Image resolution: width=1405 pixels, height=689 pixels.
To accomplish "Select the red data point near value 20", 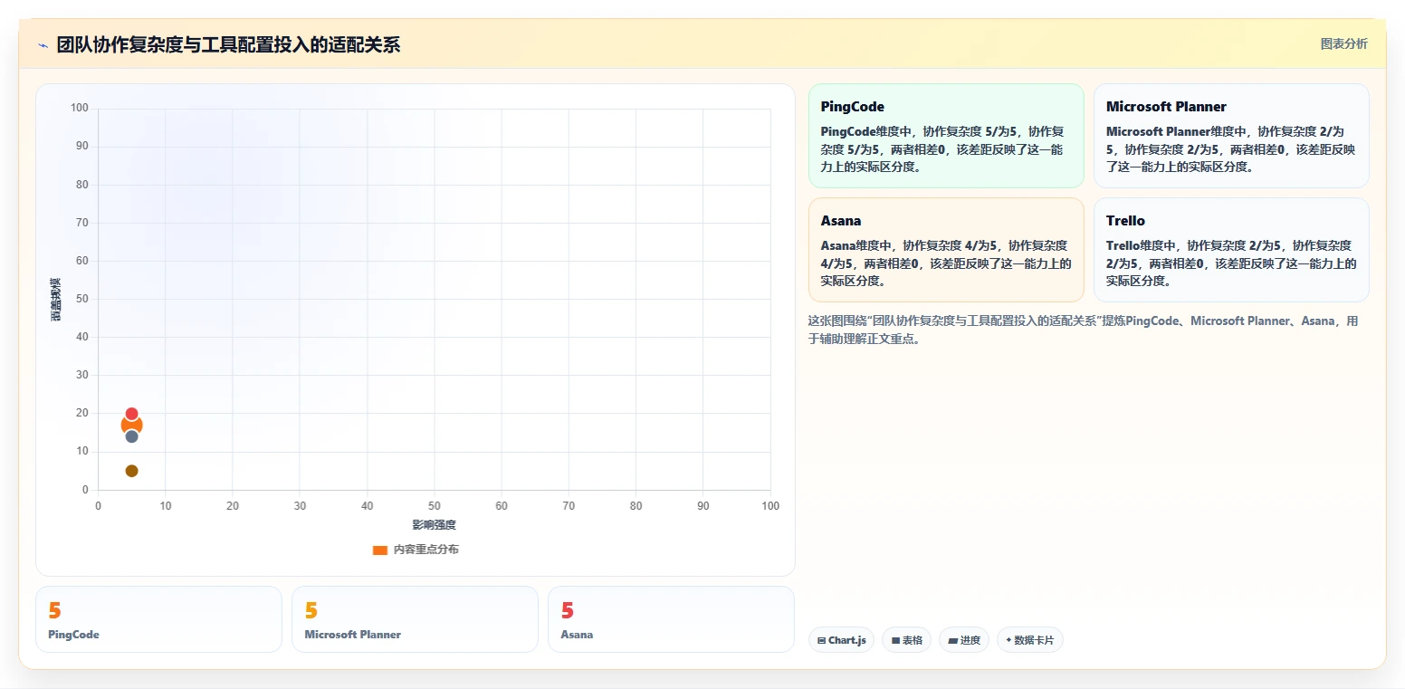I will tap(131, 414).
